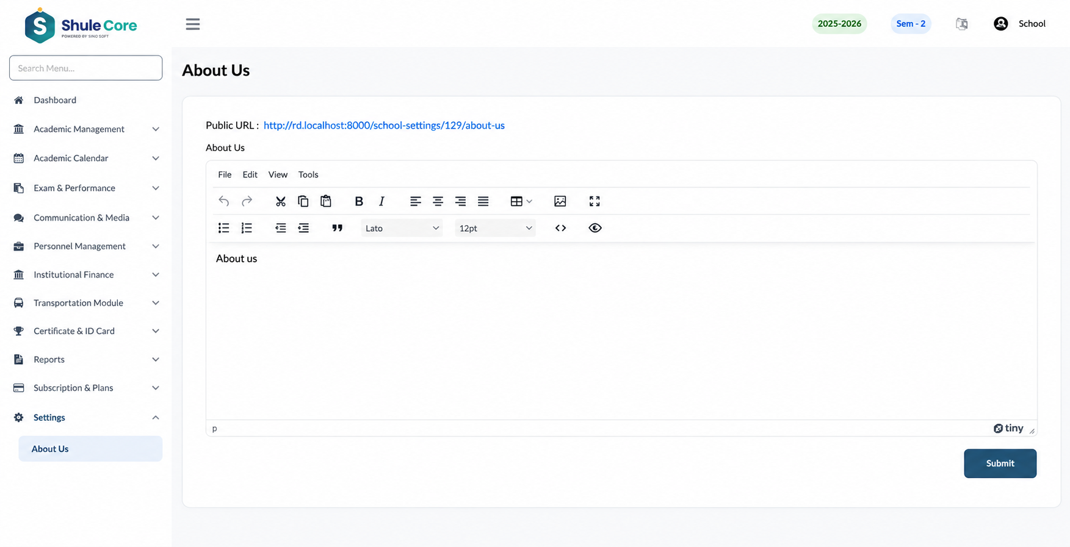Click the 2025-2026 academic year badge
Viewport: 1070px width, 547px height.
pyautogui.click(x=839, y=24)
